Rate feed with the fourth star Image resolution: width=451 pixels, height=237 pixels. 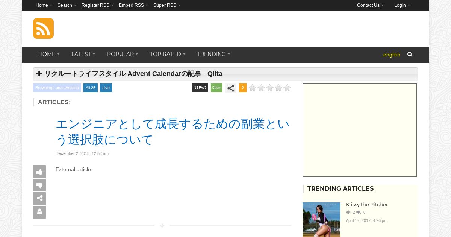point(278,88)
